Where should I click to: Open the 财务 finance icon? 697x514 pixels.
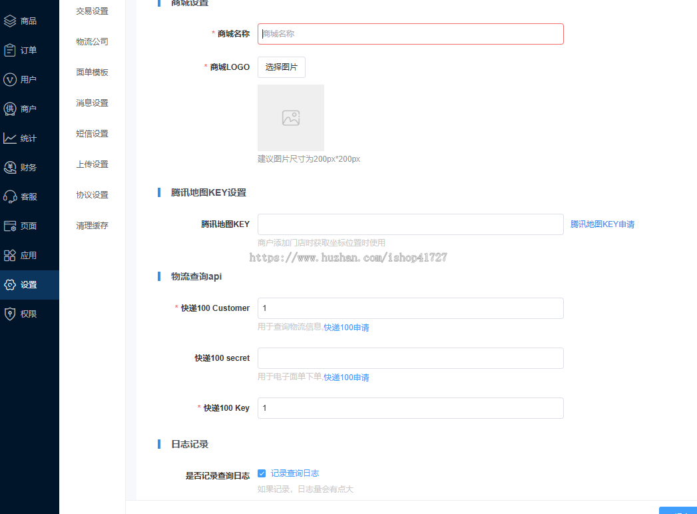pos(10,168)
